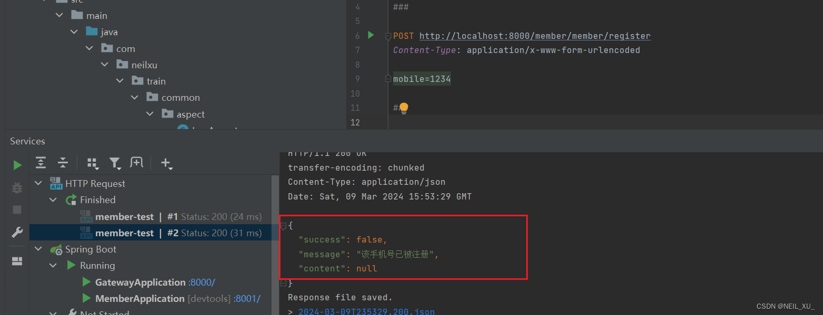Click the :8001/ link next to MemberApplication

pos(248,298)
